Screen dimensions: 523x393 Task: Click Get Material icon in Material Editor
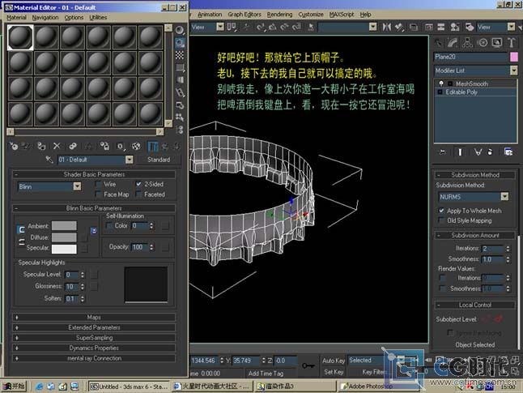coord(13,146)
